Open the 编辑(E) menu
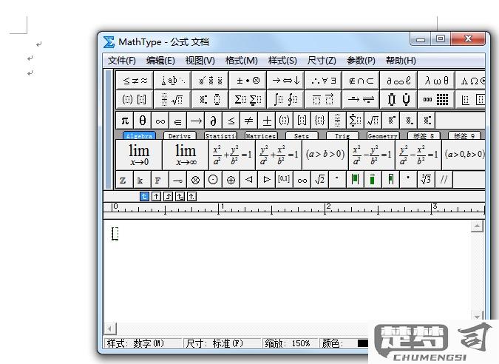499x364 pixels. point(160,61)
